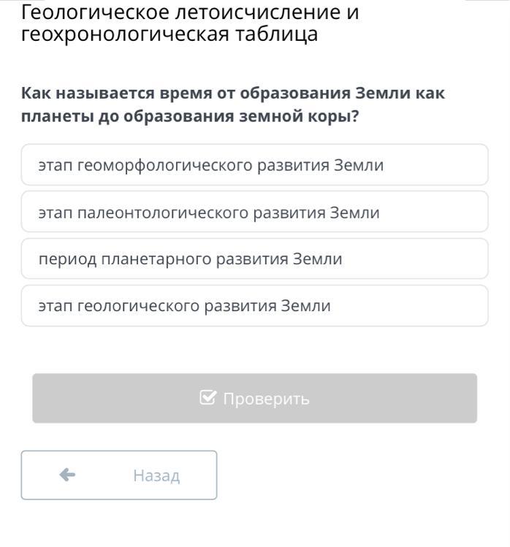Click the word 'геологического' in fourth answer
The width and height of the screenshot is (510, 547).
click(148, 306)
